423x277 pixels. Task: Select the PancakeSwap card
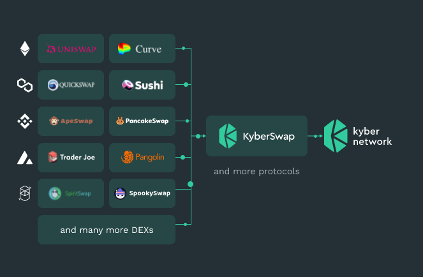coord(142,121)
